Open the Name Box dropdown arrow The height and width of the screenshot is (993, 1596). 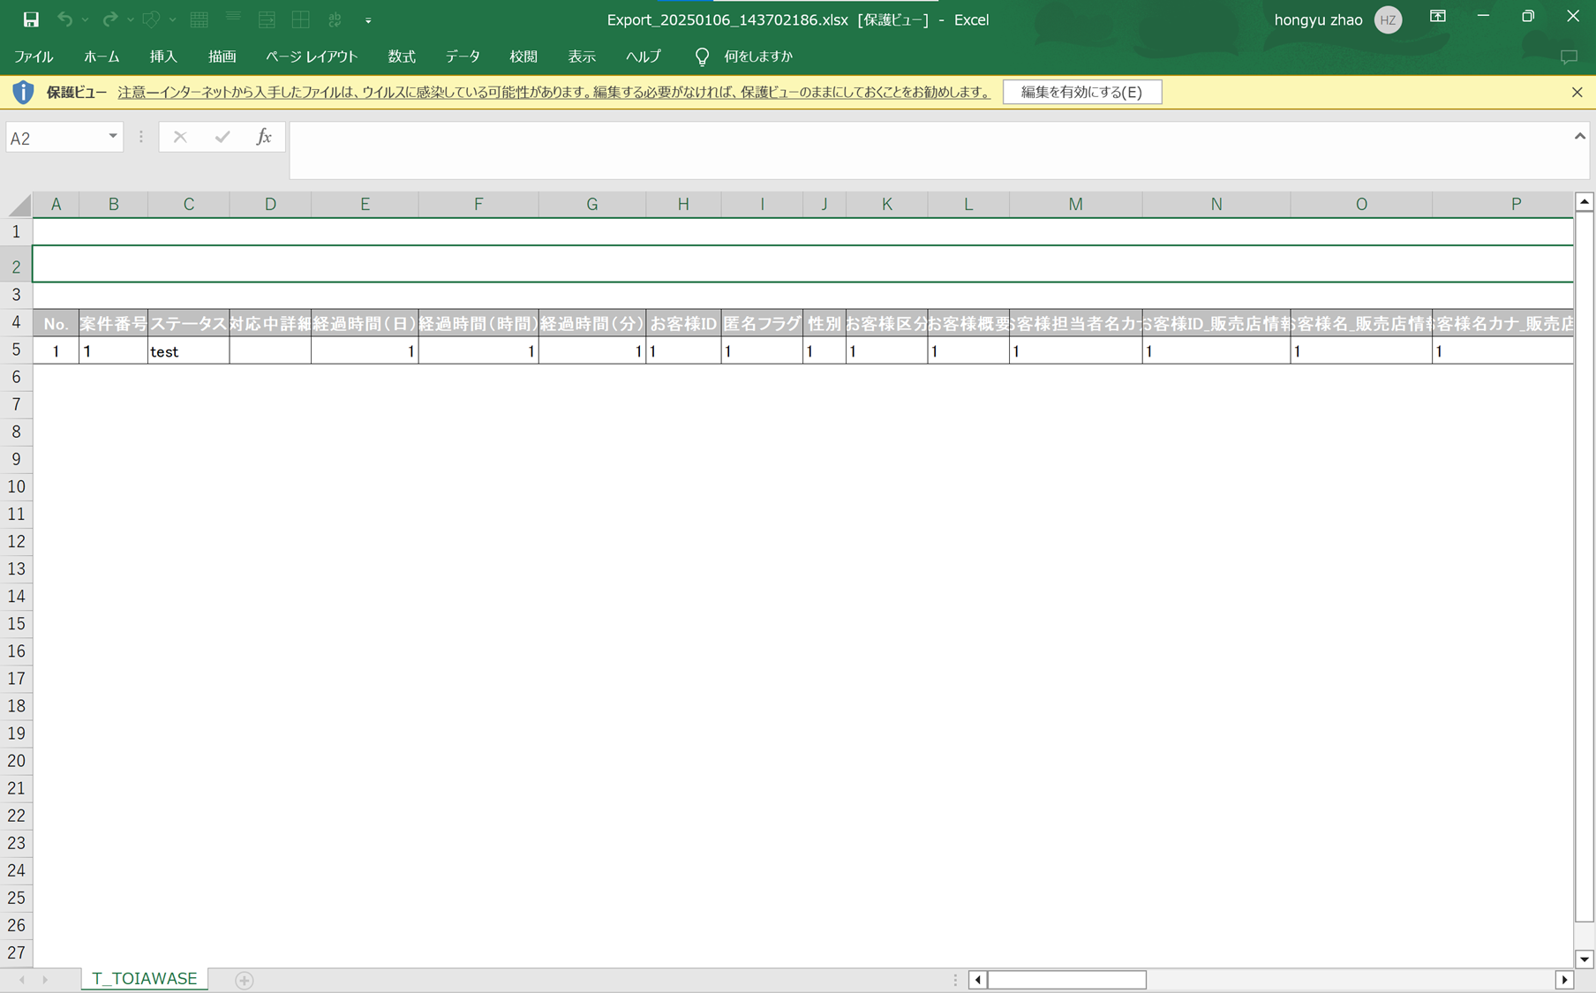113,137
